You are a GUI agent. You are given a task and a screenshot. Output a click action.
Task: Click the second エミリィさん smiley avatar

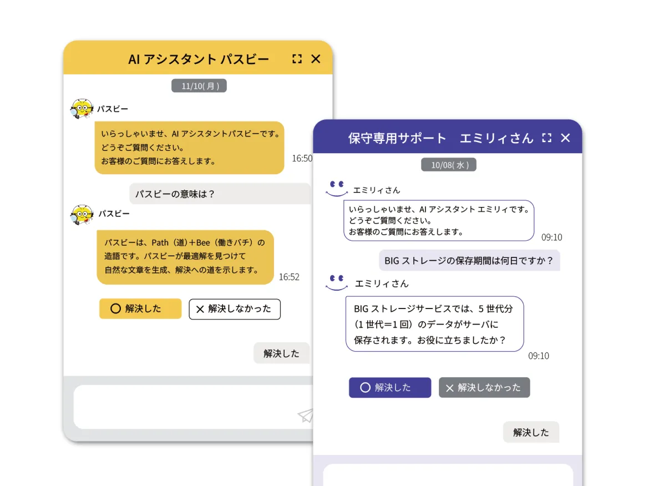click(x=336, y=282)
